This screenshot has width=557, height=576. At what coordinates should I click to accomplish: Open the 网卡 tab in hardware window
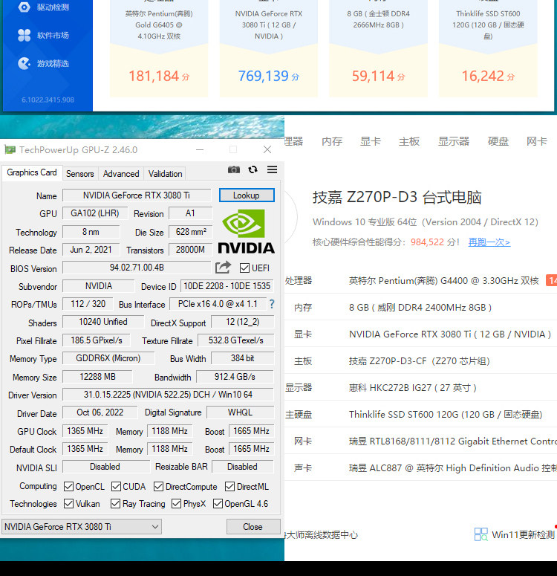537,141
